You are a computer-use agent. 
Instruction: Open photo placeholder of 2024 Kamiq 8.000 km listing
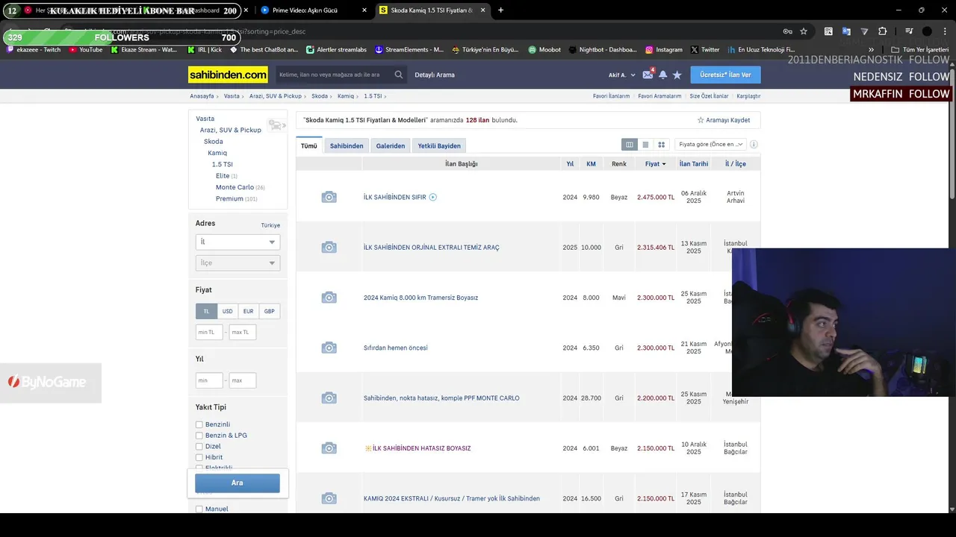[x=329, y=298]
